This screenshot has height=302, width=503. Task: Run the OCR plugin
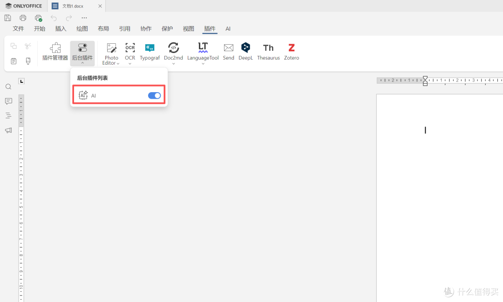coord(130,51)
